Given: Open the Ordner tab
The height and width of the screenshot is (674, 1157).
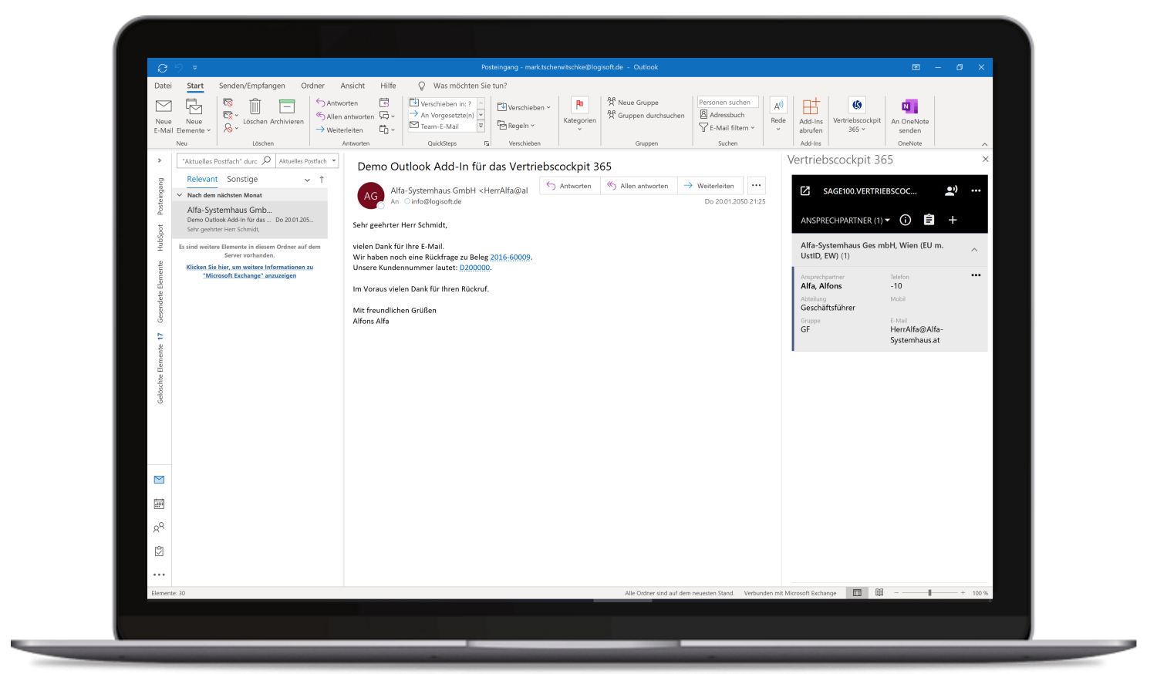Looking at the screenshot, I should (x=312, y=86).
